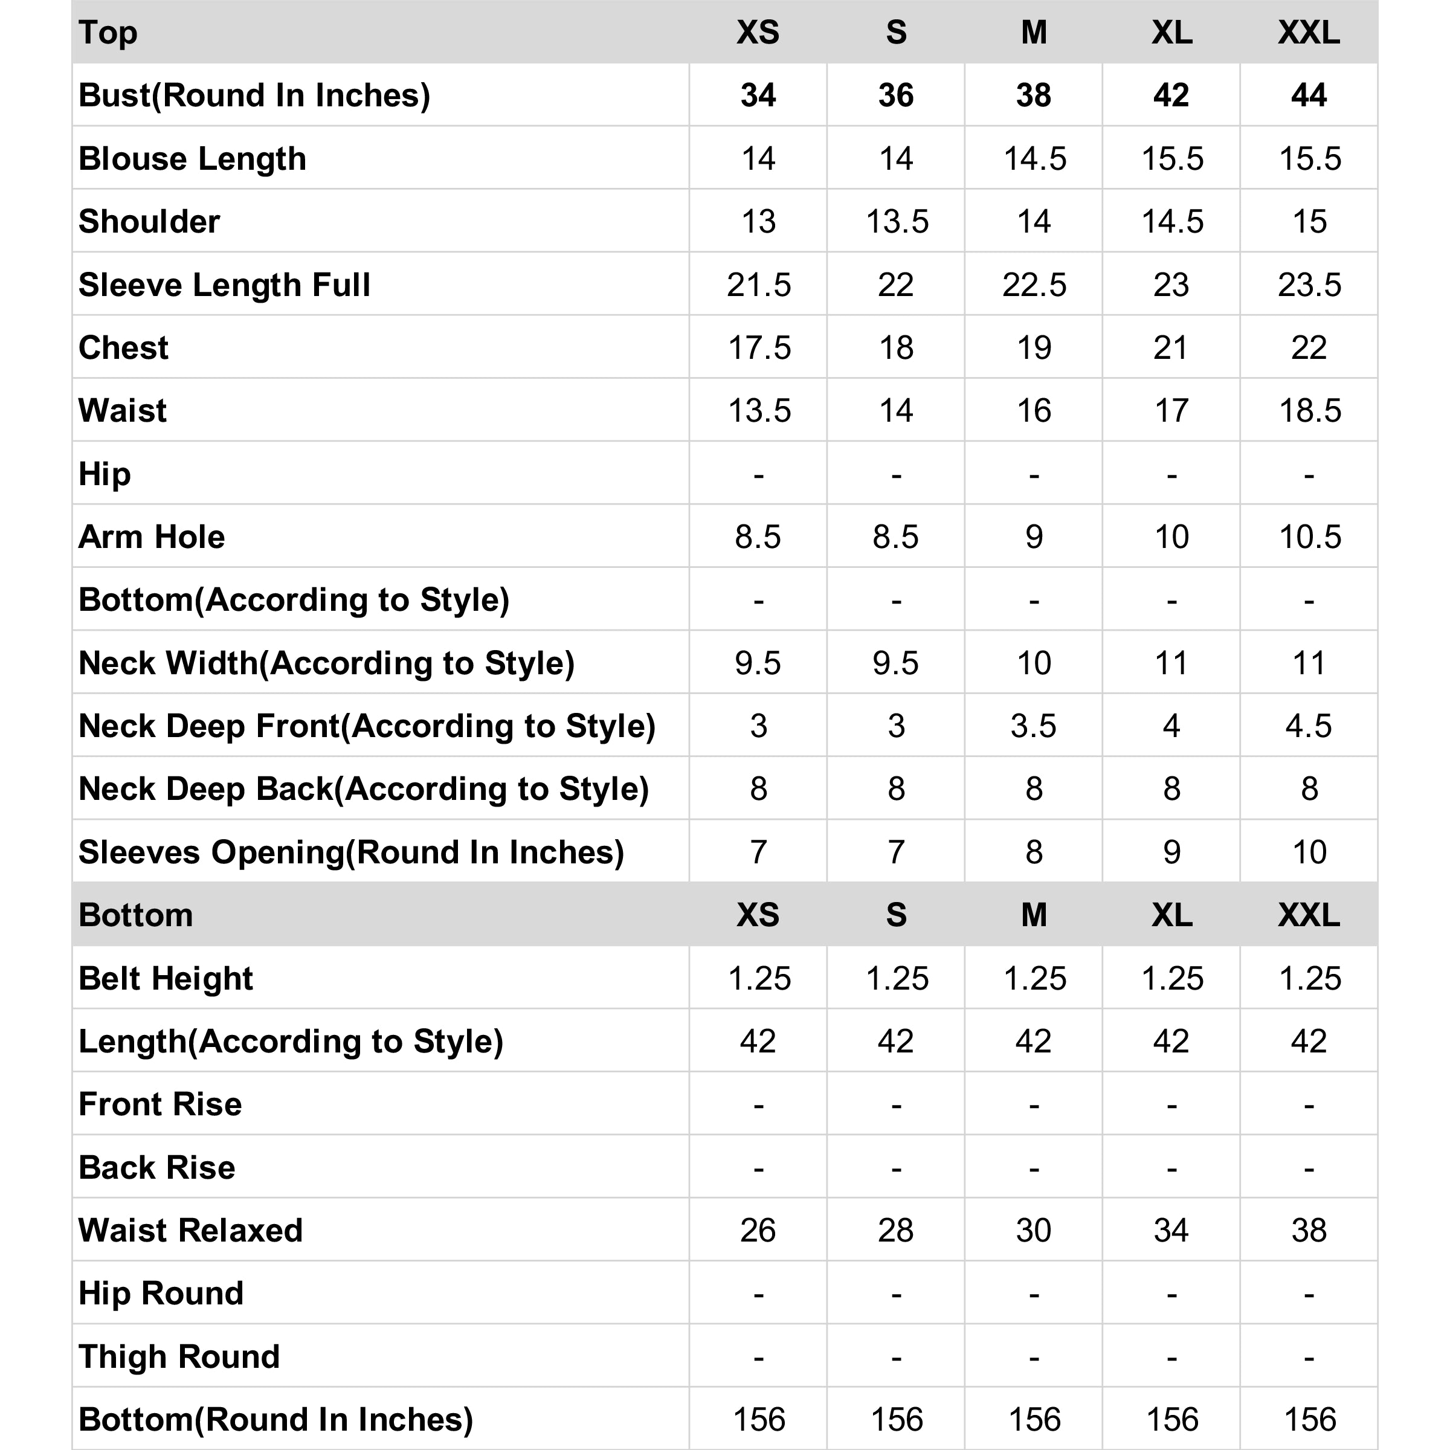Select the XS column header in Top section

point(758,32)
